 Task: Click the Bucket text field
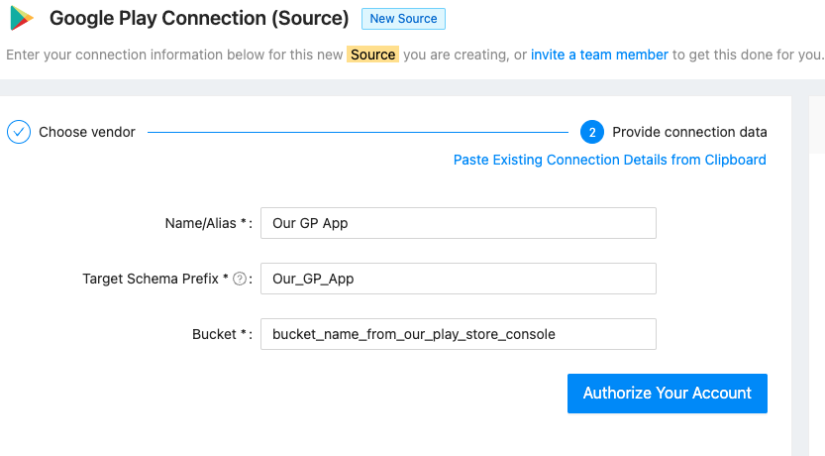458,334
